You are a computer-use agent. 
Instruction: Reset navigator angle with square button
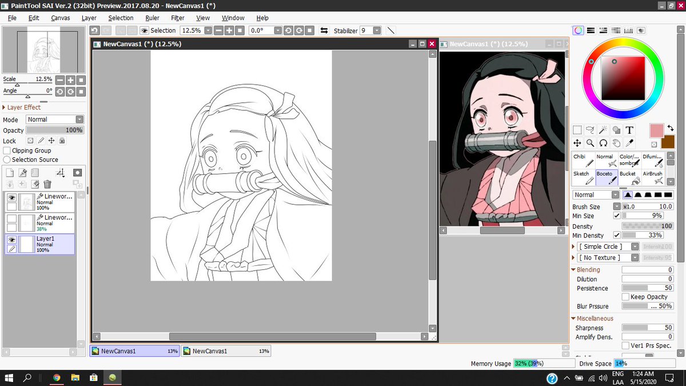click(x=81, y=91)
